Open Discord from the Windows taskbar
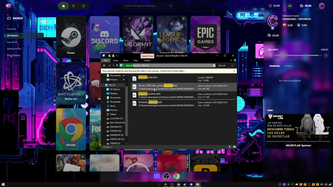This screenshot has width=333, height=187. click(191, 184)
